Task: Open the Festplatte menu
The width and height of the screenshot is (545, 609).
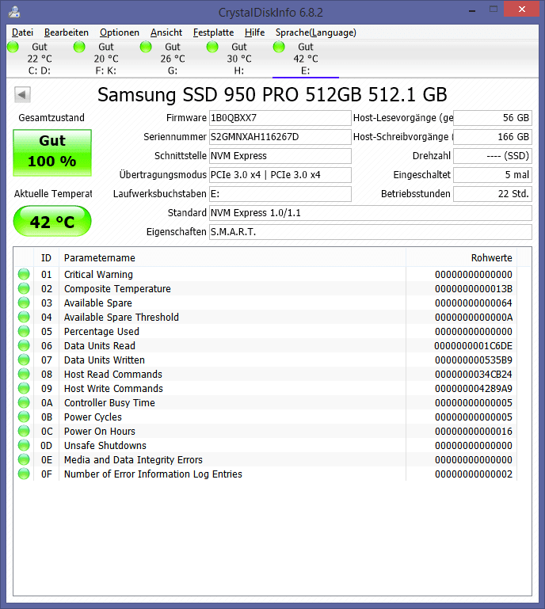Action: click(x=214, y=32)
